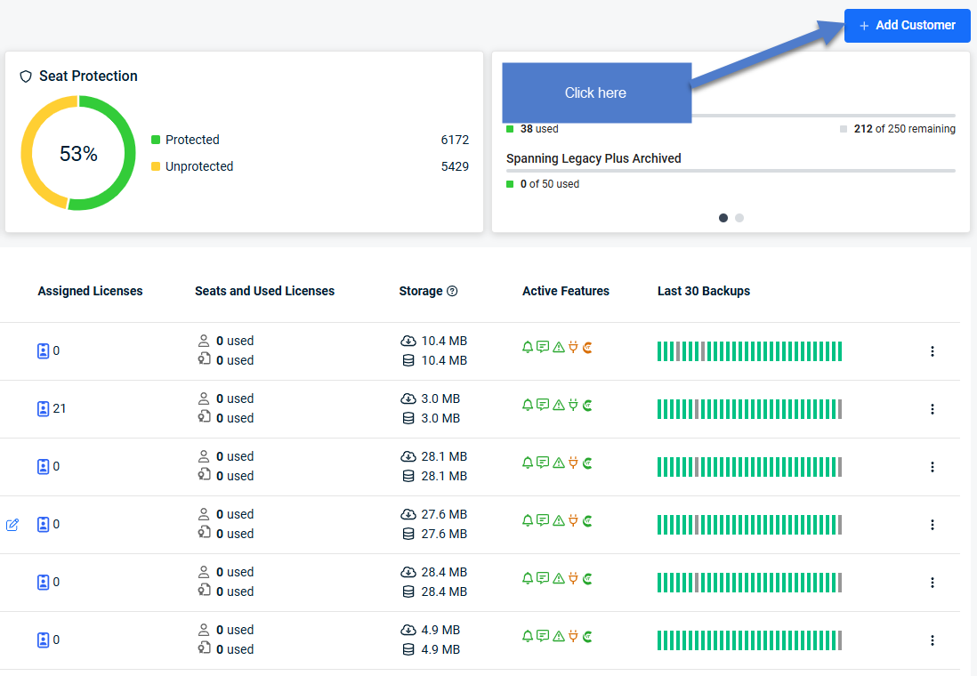
Task: Click the bell notification icon in the 3.0 MB row
Action: [x=528, y=405]
